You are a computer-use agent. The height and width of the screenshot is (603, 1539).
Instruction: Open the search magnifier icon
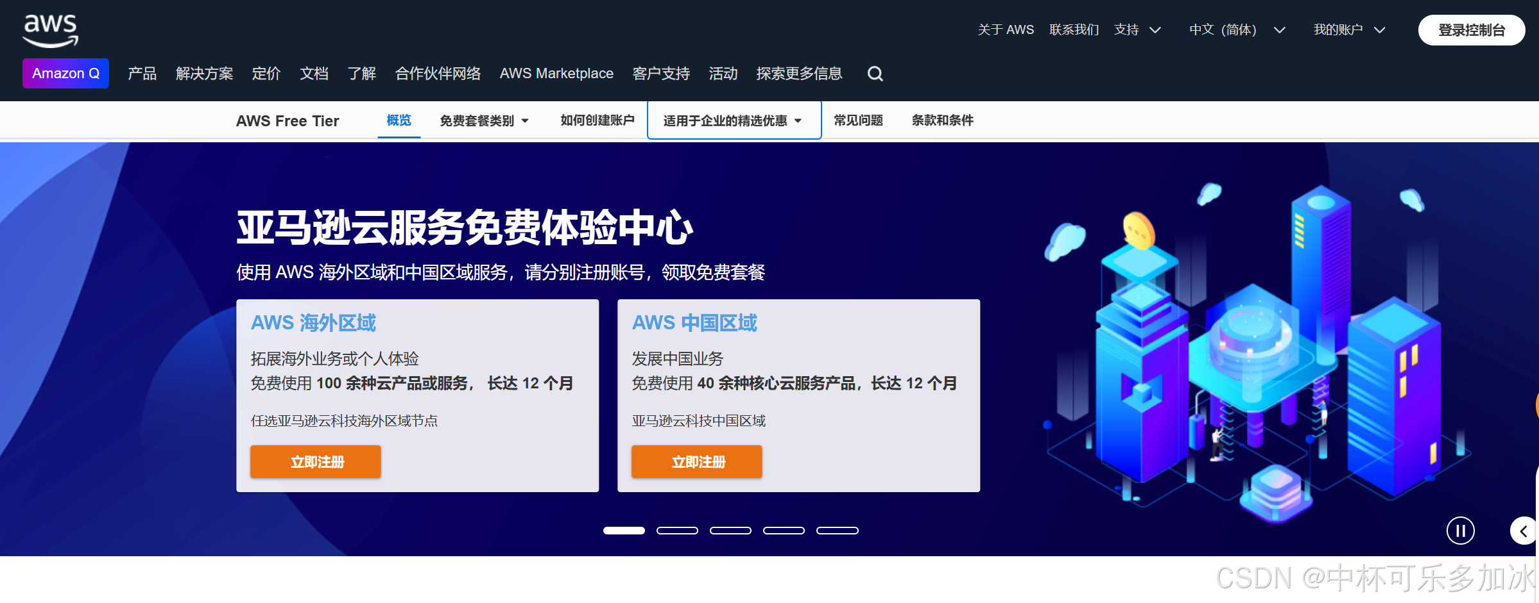875,74
